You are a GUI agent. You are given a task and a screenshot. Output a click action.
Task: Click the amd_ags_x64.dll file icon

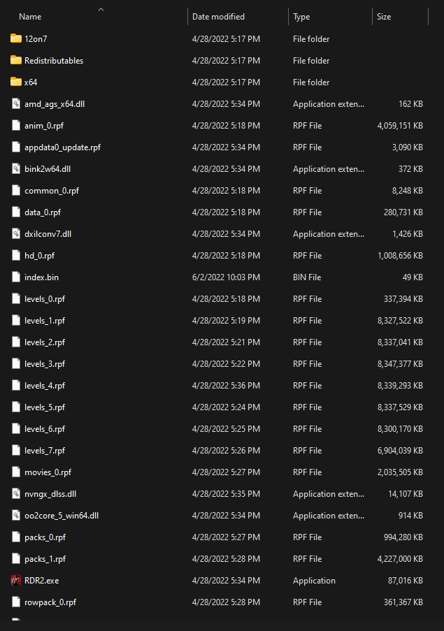[15, 103]
